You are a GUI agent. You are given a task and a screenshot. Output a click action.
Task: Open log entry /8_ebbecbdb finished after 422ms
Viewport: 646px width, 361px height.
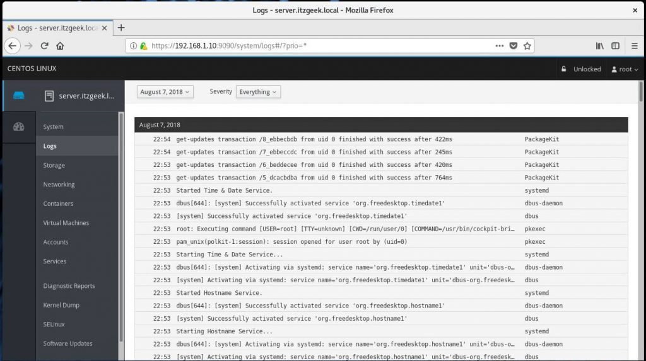(x=381, y=139)
